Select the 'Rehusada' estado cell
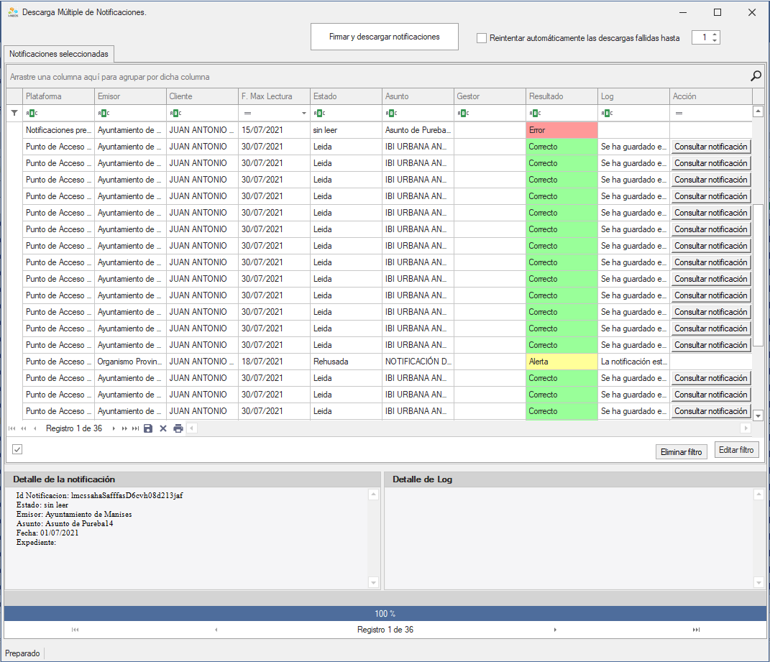This screenshot has width=770, height=662. tap(346, 362)
